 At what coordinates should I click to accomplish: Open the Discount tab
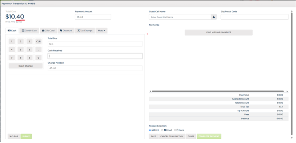click(66, 31)
